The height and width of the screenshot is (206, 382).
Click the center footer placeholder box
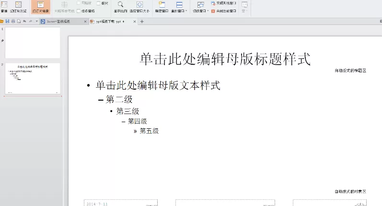click(x=225, y=203)
